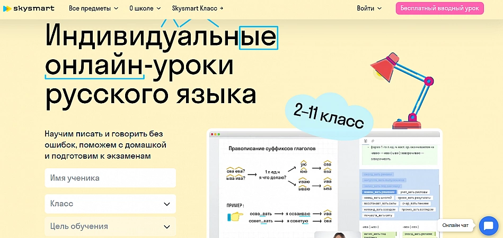Focus the "Имя ученика" input field

[110, 178]
